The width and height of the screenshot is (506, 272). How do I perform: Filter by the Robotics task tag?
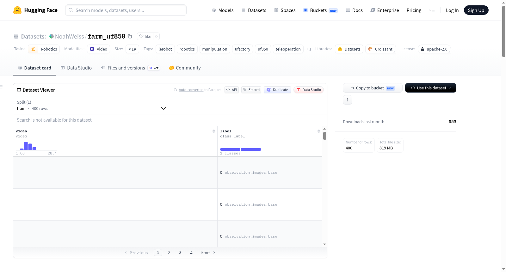point(44,49)
